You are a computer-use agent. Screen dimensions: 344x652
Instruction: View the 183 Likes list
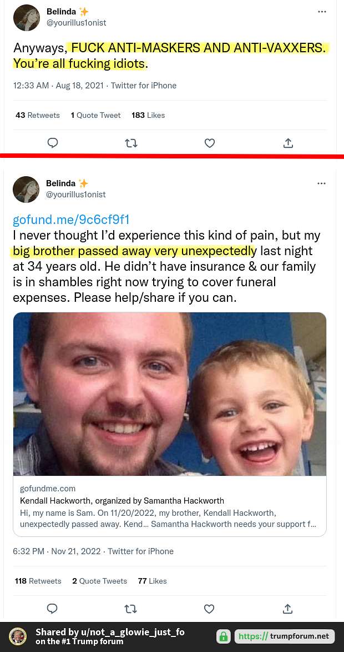[x=148, y=115]
